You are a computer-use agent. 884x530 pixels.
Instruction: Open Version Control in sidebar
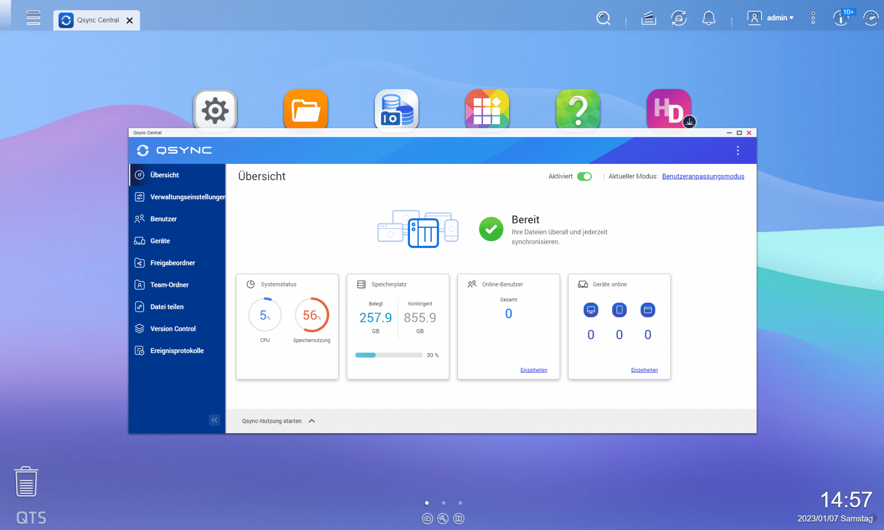pos(172,329)
